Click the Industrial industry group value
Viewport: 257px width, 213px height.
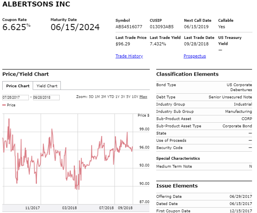[243, 104]
